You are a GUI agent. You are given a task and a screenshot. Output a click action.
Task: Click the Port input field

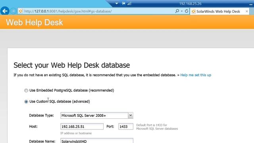(126, 126)
